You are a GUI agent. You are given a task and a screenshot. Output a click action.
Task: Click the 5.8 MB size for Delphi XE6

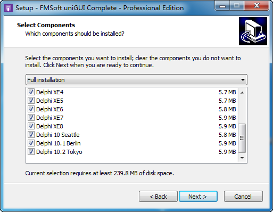[227, 109]
